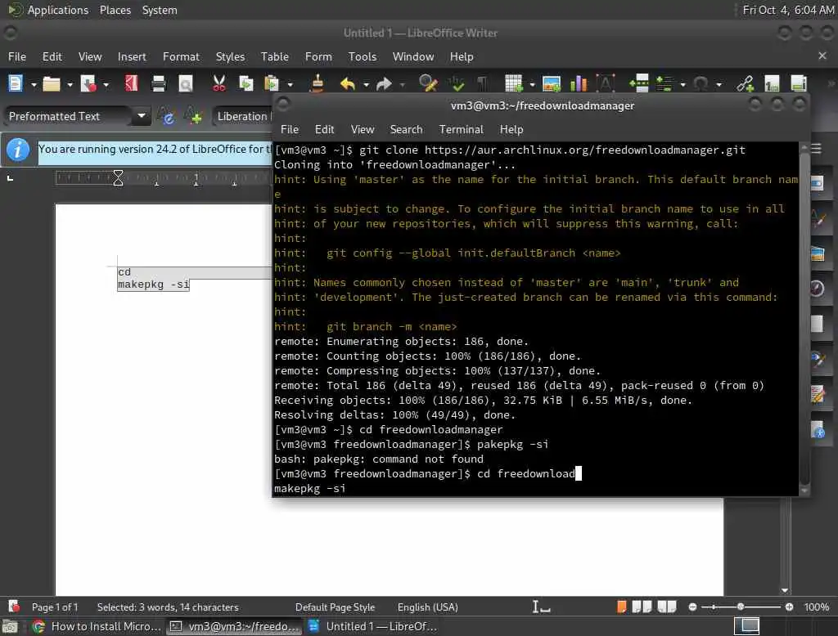Open the terminal's Search menu
Image resolution: width=838 pixels, height=636 pixels.
[x=406, y=129]
